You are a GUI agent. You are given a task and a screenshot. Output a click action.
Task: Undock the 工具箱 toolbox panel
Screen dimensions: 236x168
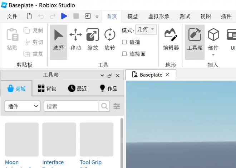(x=110, y=76)
